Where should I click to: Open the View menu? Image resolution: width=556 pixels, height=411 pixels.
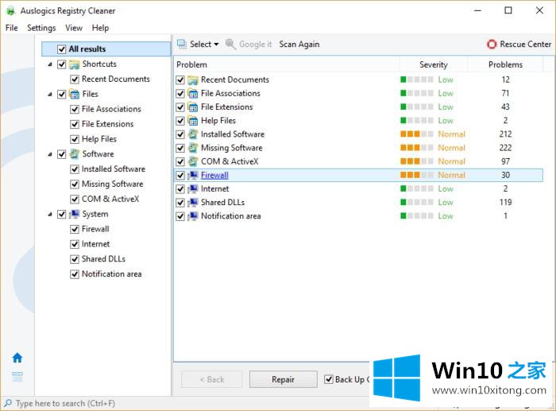click(x=74, y=28)
